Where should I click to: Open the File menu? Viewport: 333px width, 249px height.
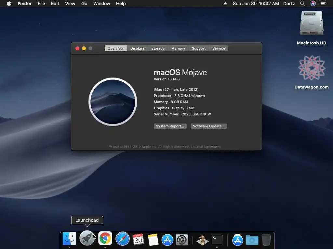point(41,4)
